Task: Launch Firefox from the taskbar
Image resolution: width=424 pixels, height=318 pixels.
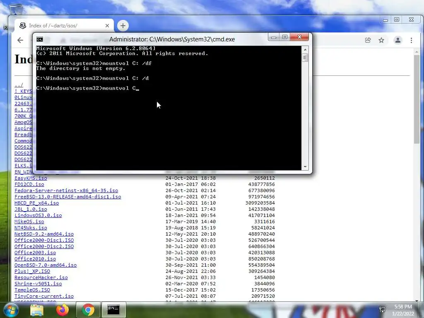Action: point(62,310)
